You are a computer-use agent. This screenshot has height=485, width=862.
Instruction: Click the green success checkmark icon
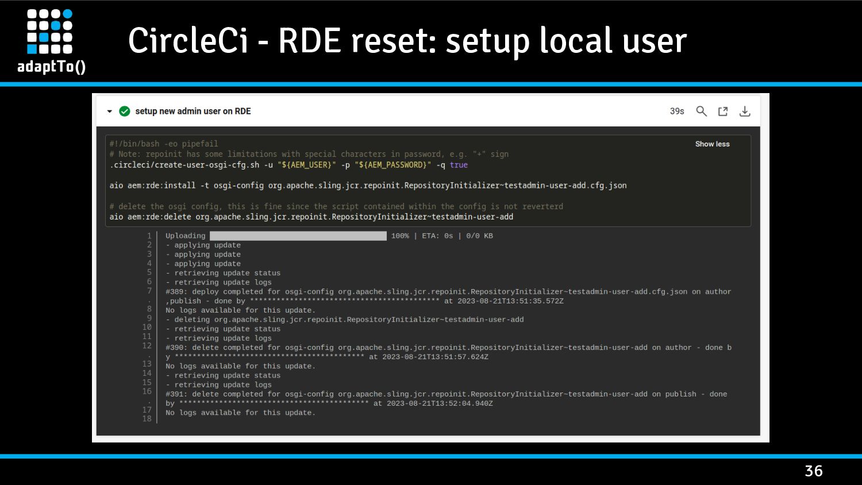124,111
